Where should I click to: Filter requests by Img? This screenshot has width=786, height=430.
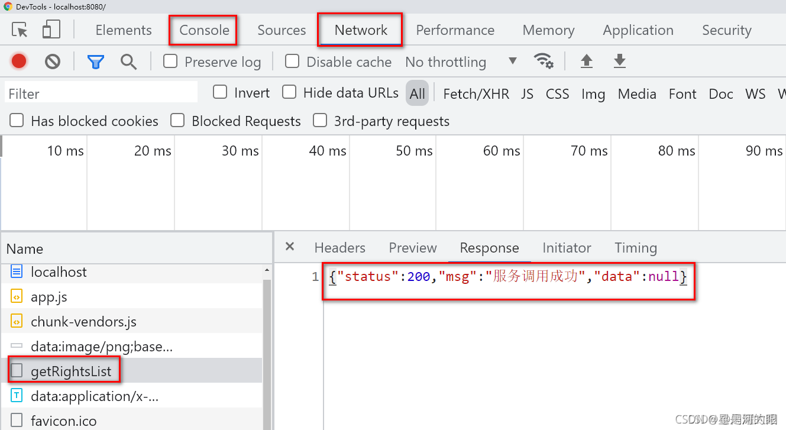(x=593, y=93)
